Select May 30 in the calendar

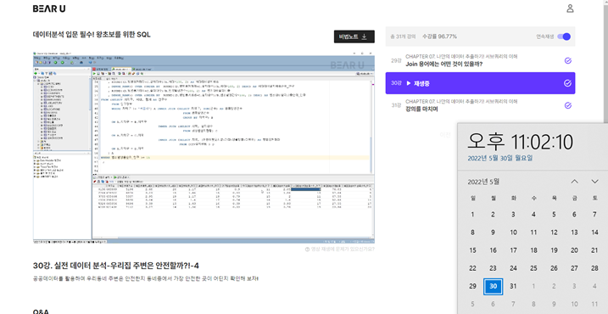(493, 287)
